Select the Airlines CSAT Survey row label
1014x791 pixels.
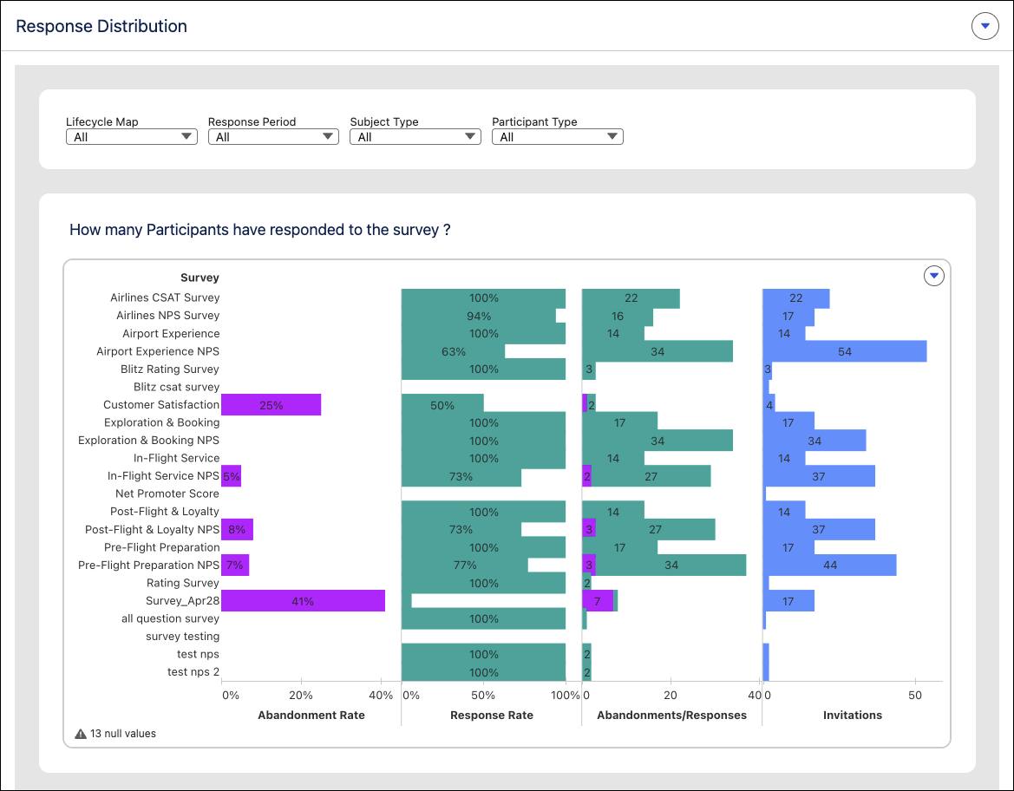[x=165, y=297]
